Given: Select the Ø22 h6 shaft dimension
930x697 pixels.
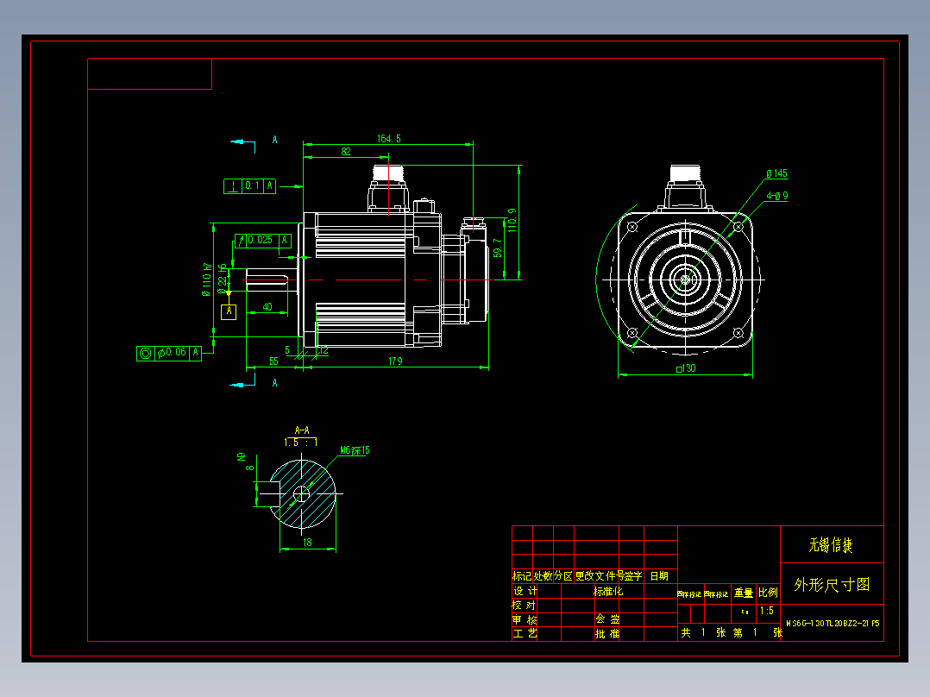Looking at the screenshot, I should click(223, 279).
